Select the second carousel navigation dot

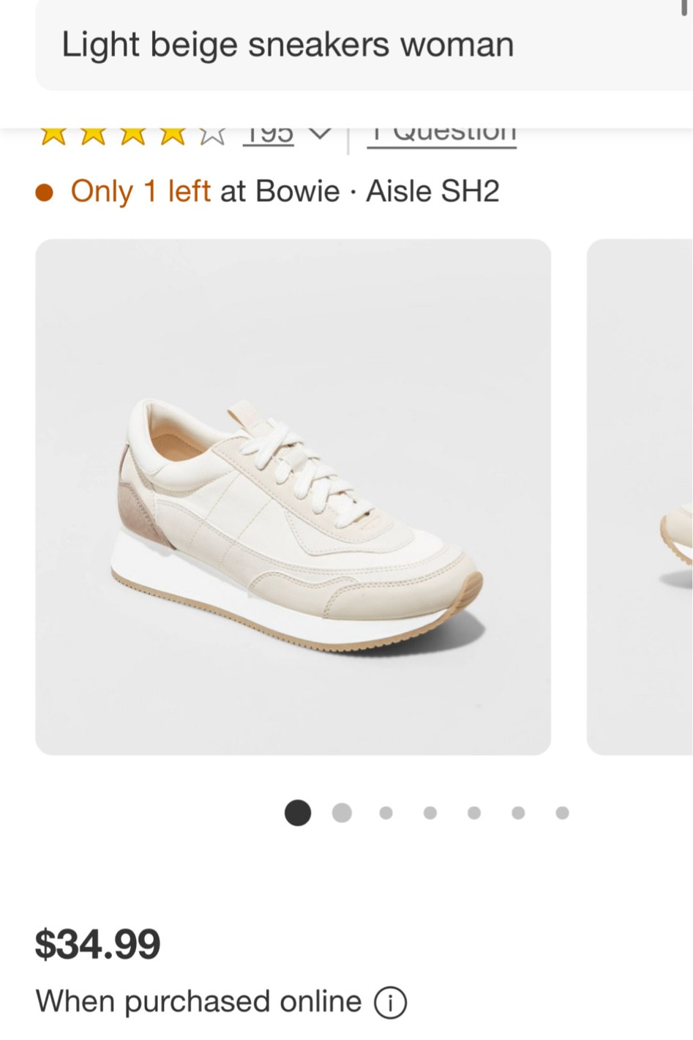coord(342,812)
